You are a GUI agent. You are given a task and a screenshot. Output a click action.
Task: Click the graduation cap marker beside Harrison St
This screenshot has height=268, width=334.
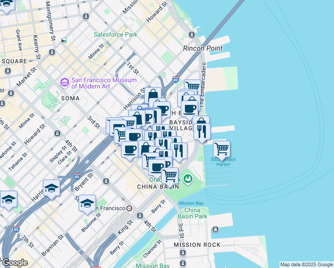pos(52,188)
